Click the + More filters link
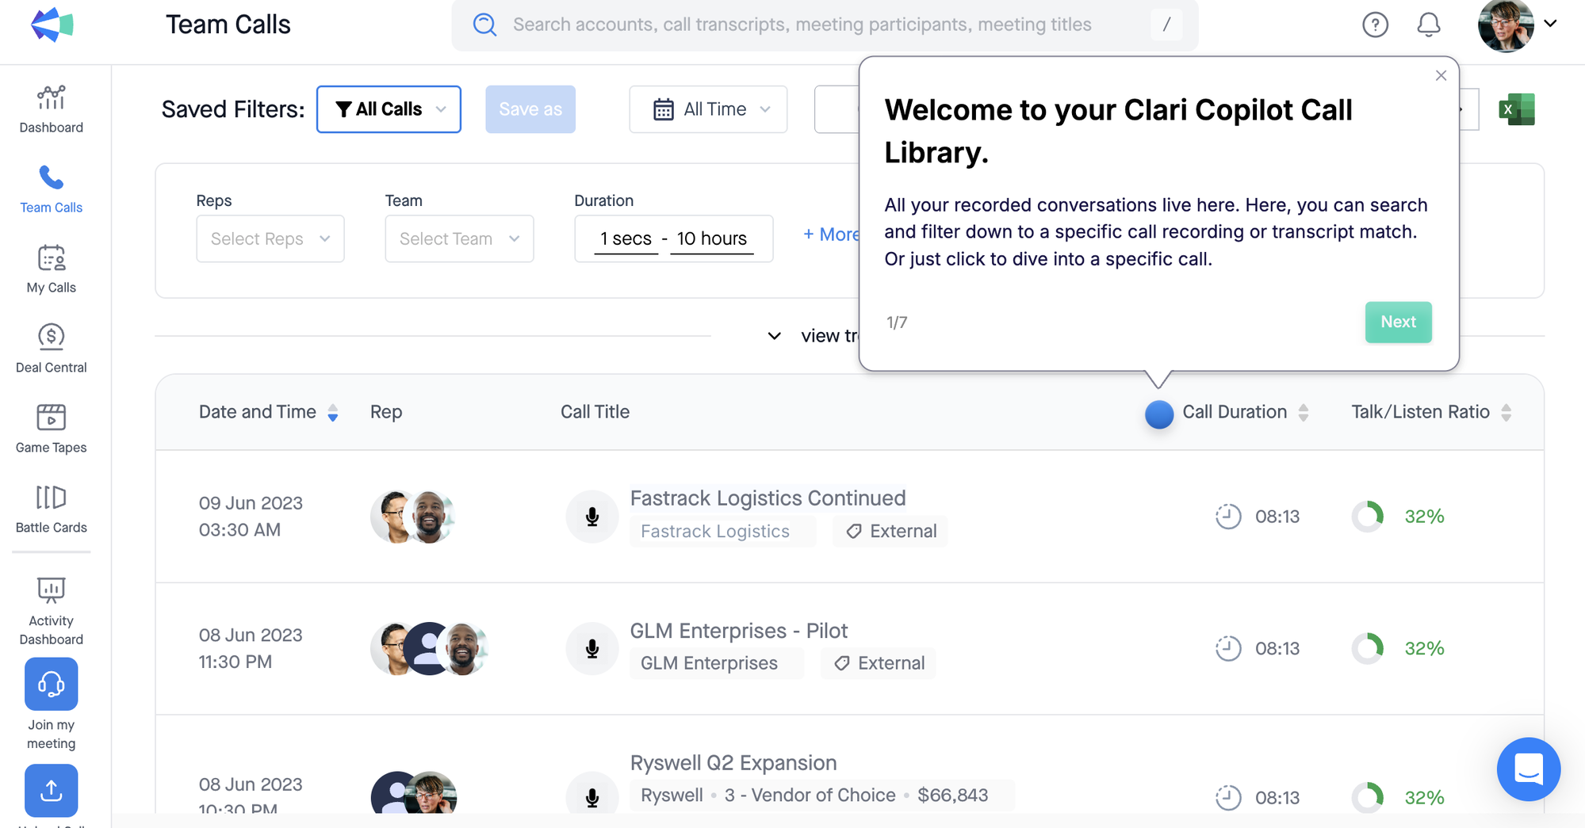1585x828 pixels. point(831,235)
